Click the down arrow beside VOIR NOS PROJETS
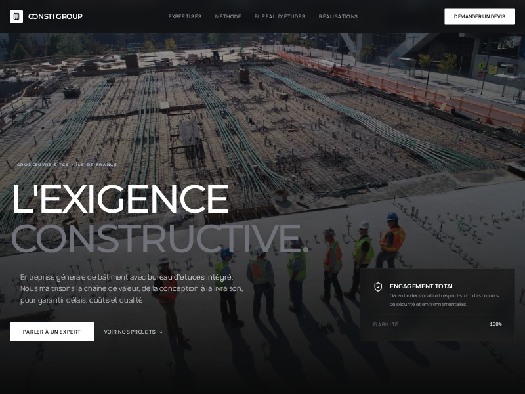 [160, 332]
